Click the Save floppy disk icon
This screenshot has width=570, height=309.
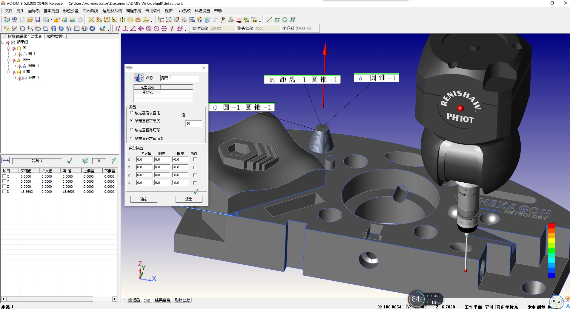[38, 20]
